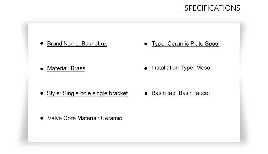Click Installation Type: Mesa link
The image size is (268, 154).
coord(181,68)
